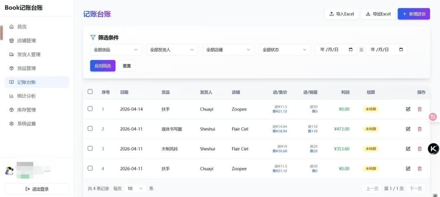Open the 全部货品 dropdown
The width and height of the screenshot is (440, 197).
click(116, 50)
